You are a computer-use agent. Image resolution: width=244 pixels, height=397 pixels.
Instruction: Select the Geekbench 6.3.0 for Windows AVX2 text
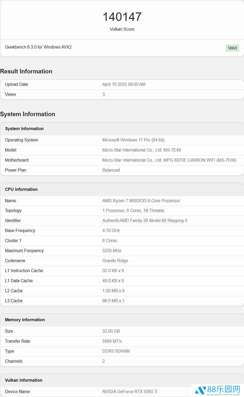click(38, 47)
